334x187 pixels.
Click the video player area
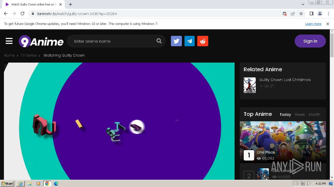[119, 121]
